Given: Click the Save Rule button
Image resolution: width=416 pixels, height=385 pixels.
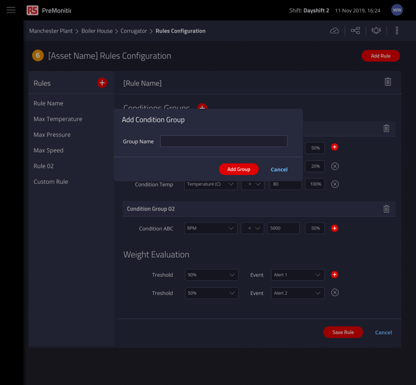Looking at the screenshot, I should tap(343, 332).
